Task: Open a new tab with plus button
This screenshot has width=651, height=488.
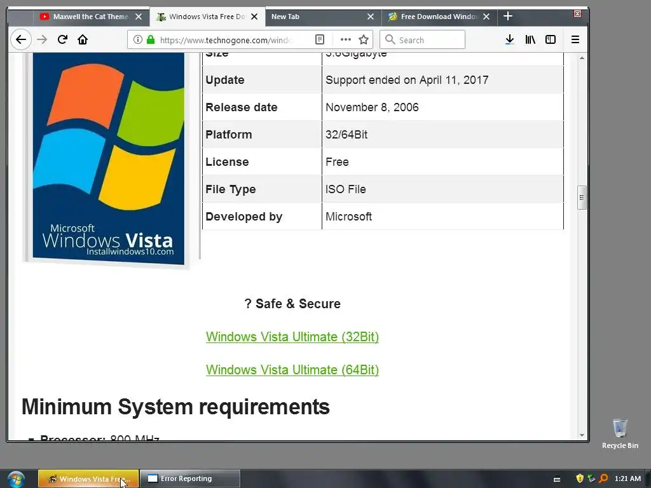Action: (x=508, y=17)
